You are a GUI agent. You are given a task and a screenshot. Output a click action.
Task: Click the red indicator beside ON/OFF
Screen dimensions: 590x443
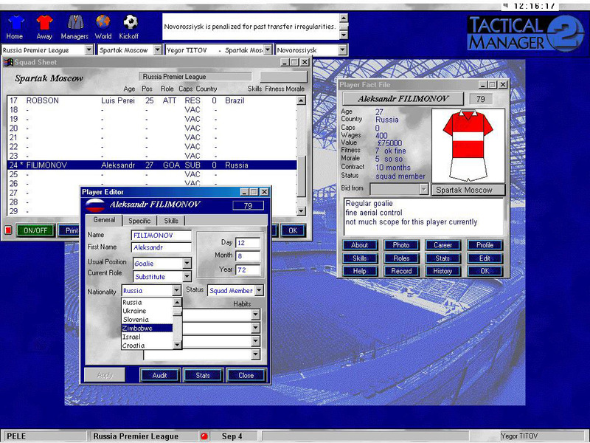pyautogui.click(x=9, y=230)
